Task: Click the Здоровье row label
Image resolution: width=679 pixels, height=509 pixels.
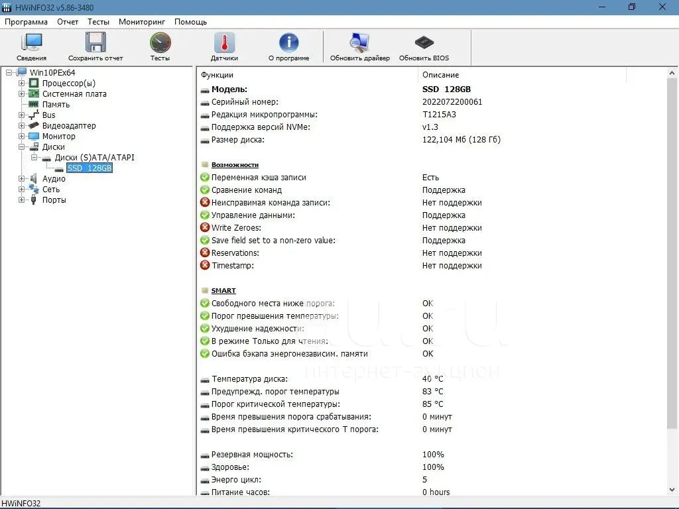Action: pos(231,467)
